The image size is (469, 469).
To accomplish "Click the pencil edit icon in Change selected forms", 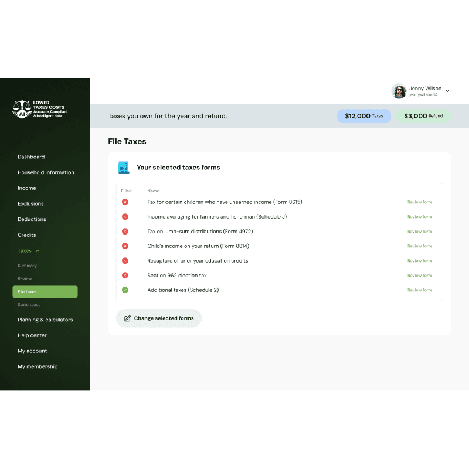I will click(x=127, y=318).
